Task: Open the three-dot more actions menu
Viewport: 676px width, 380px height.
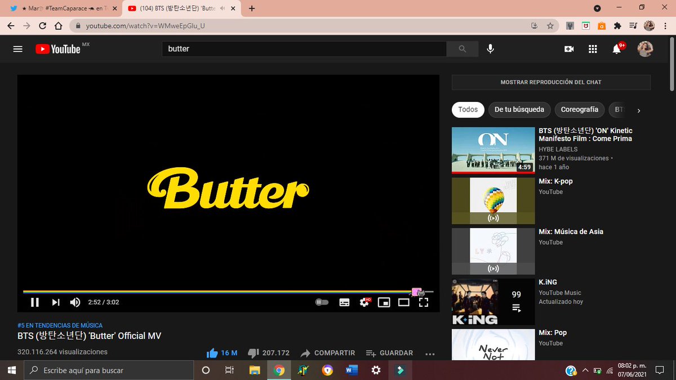Action: (430, 354)
